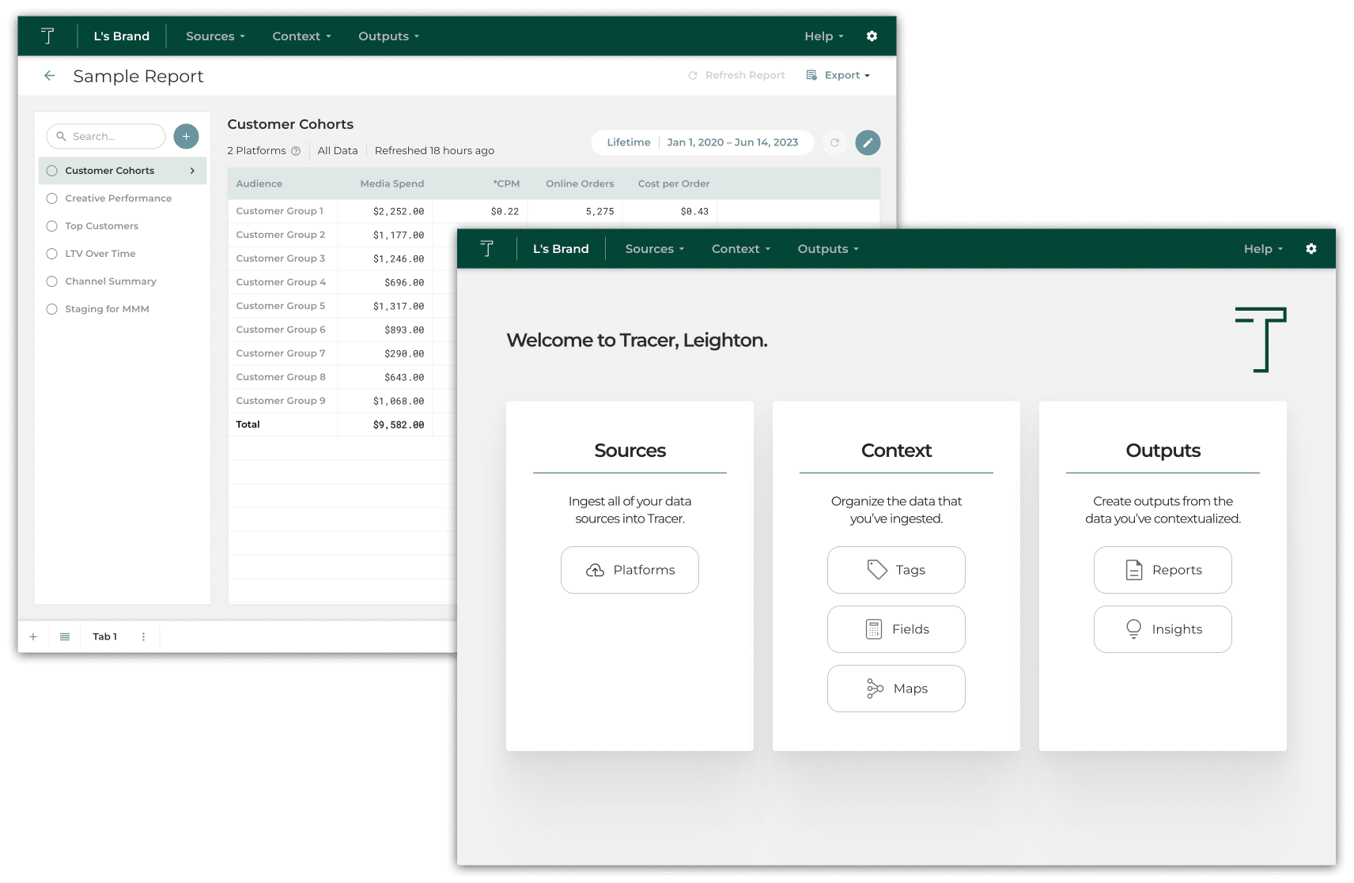1354x883 pixels.
Task: Open the Export dropdown
Action: 838,76
